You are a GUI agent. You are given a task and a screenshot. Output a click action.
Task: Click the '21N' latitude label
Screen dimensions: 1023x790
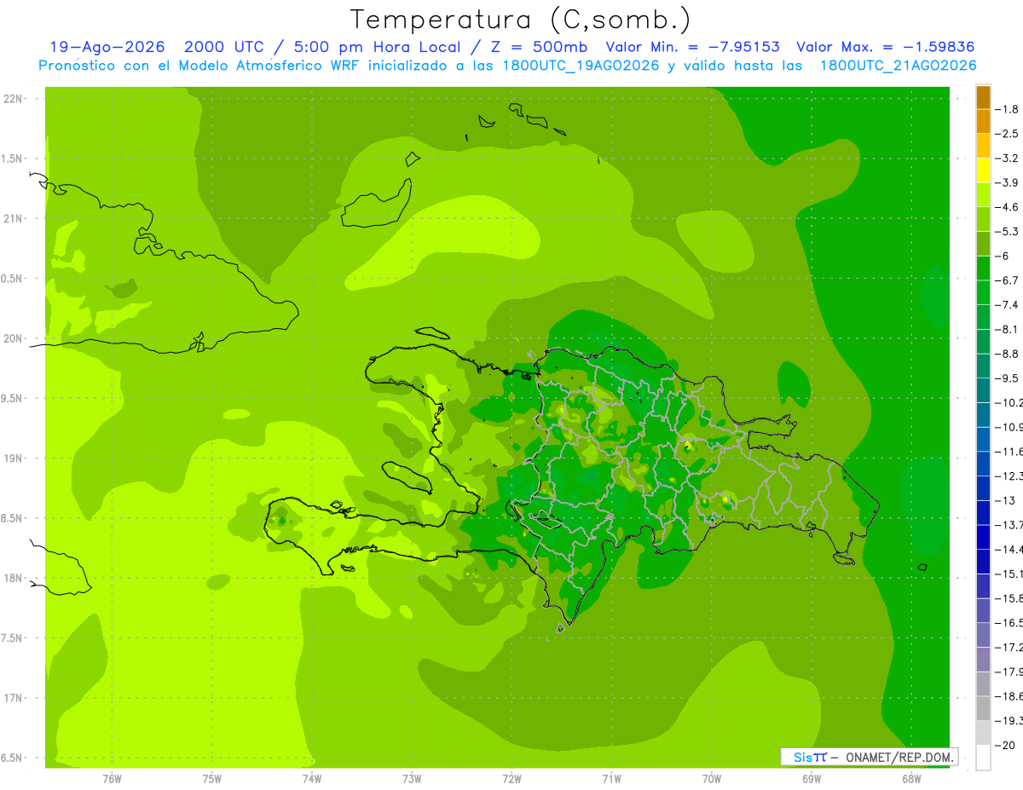pos(14,218)
